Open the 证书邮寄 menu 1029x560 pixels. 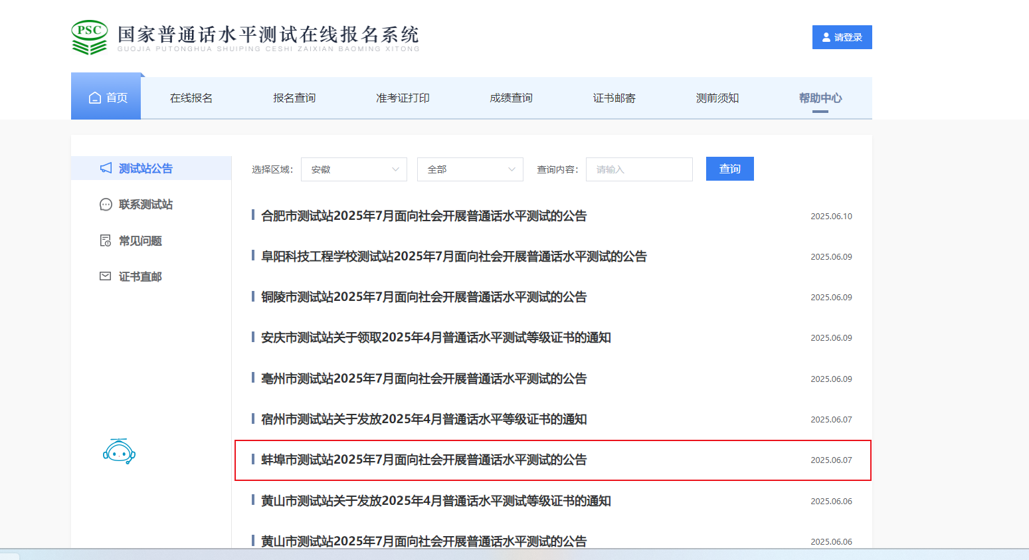[614, 98]
